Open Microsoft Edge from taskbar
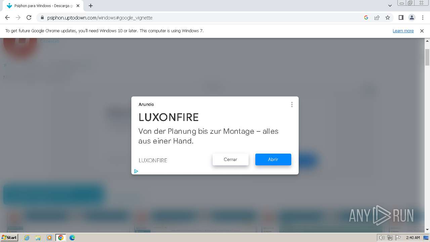Viewport: 430px width, 242px height. pyautogui.click(x=72, y=238)
